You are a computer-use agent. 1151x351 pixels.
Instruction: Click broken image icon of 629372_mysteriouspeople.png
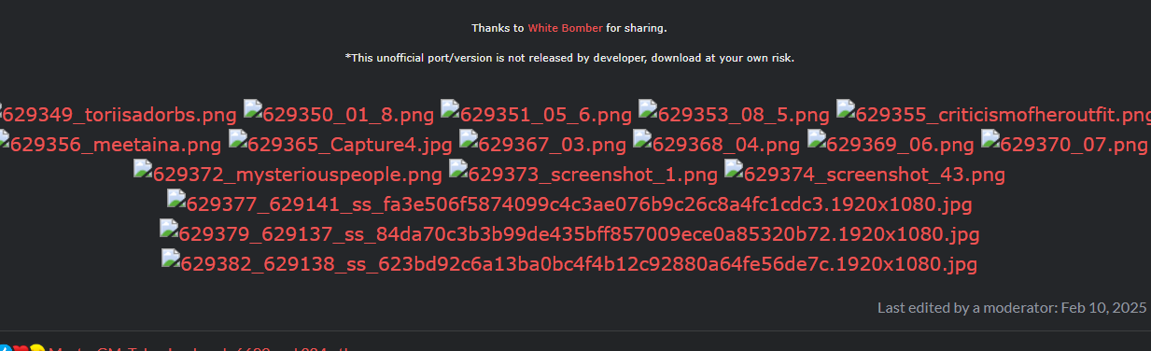(x=143, y=169)
